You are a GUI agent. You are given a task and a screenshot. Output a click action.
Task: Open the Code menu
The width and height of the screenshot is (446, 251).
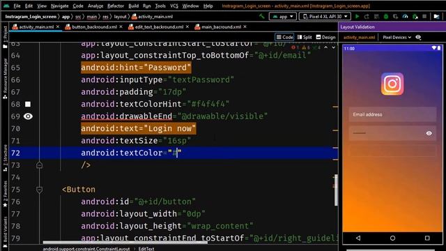click(78, 6)
